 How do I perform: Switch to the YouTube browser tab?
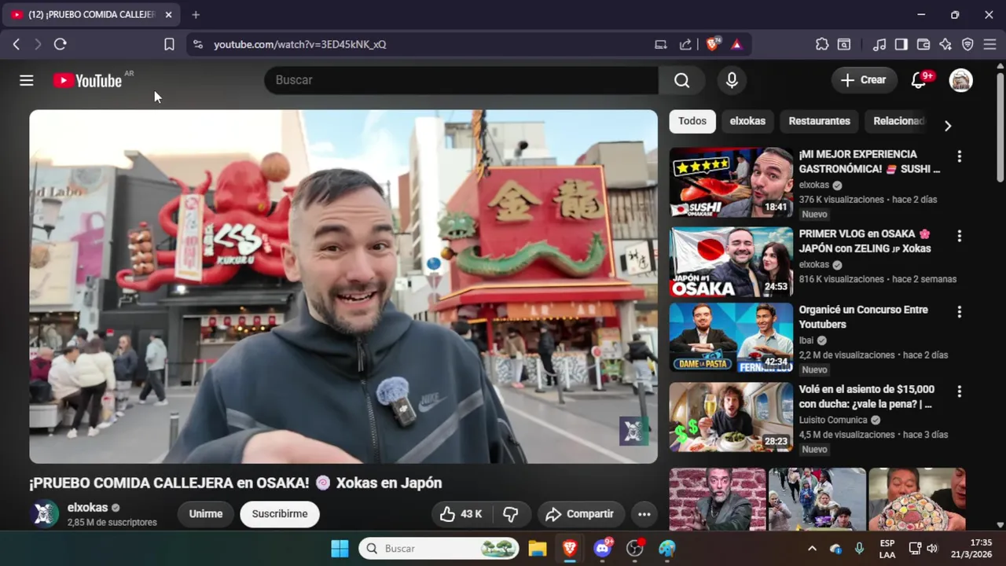pyautogui.click(x=92, y=15)
